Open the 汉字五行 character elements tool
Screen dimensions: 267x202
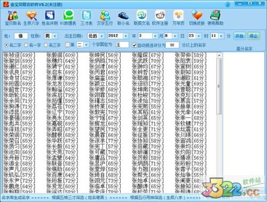tap(105, 18)
